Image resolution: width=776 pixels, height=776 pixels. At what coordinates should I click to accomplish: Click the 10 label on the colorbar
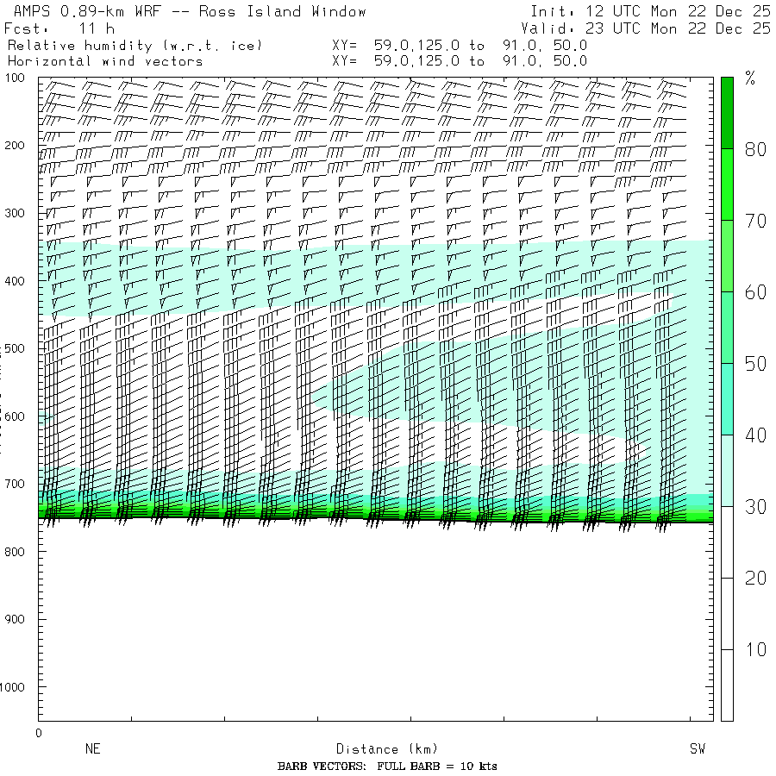click(x=755, y=649)
